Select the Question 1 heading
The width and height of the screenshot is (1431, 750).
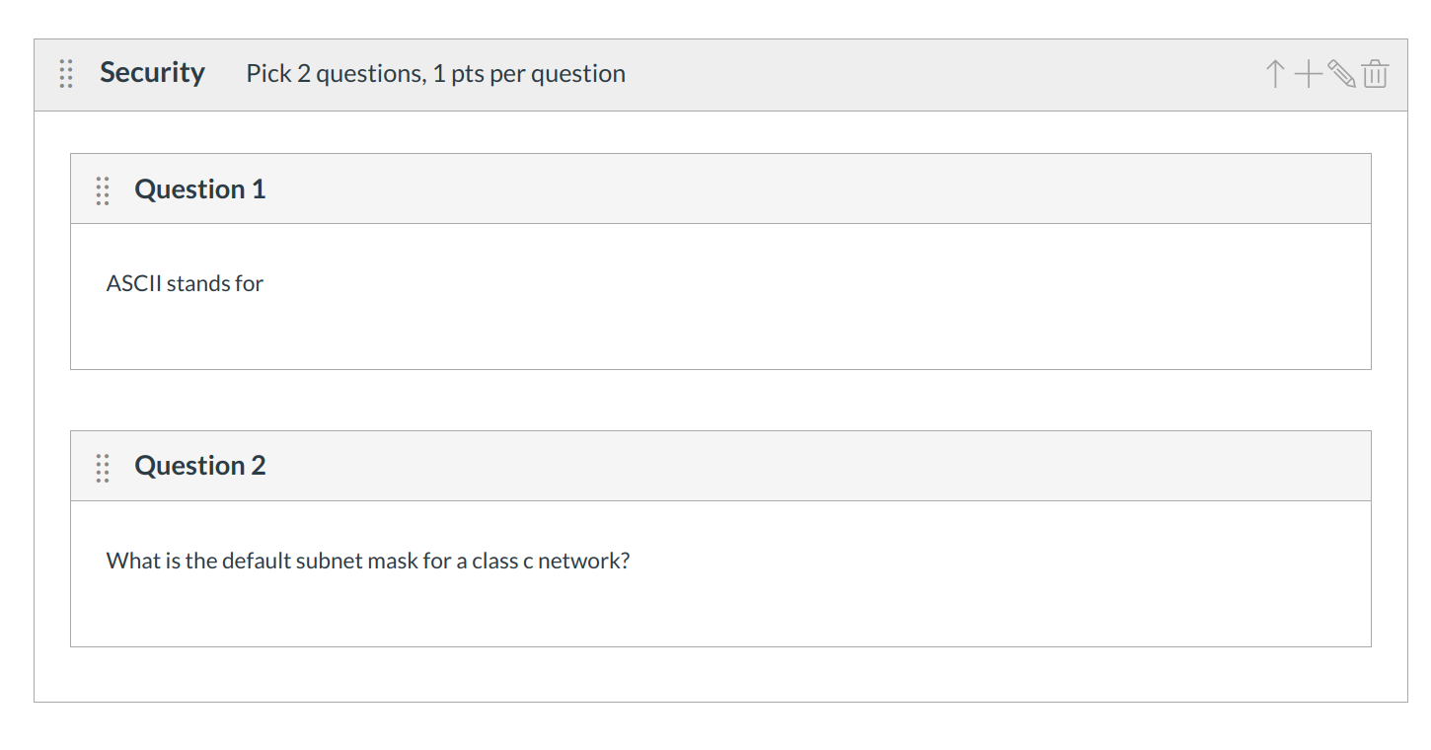pyautogui.click(x=200, y=189)
